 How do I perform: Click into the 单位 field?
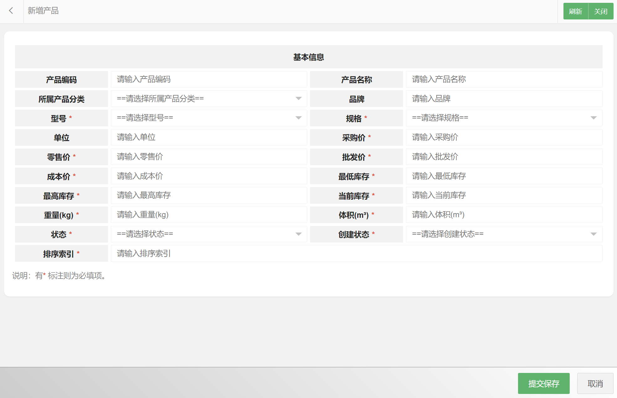209,137
